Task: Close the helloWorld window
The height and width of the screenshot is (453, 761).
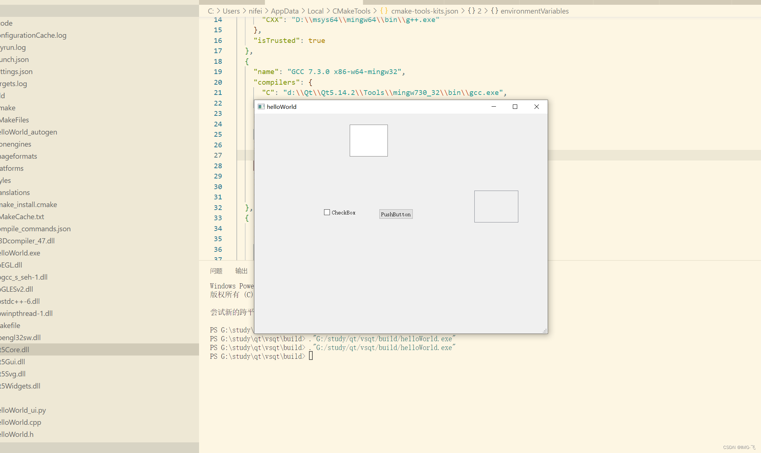Action: click(537, 107)
